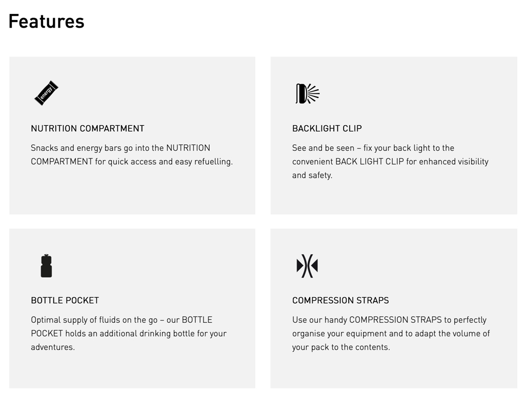The height and width of the screenshot is (394, 525).
Task: Click 'your pack to the contents.' line
Action: coord(341,347)
